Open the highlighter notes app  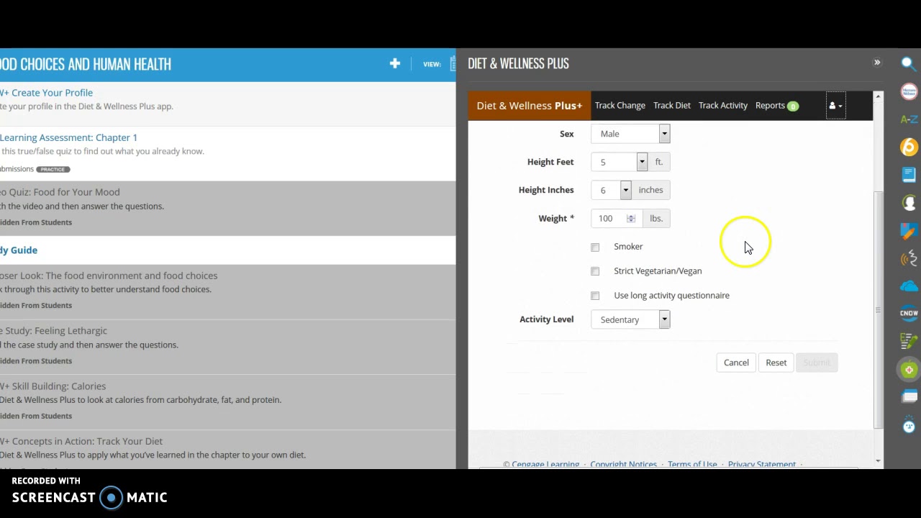tap(909, 231)
